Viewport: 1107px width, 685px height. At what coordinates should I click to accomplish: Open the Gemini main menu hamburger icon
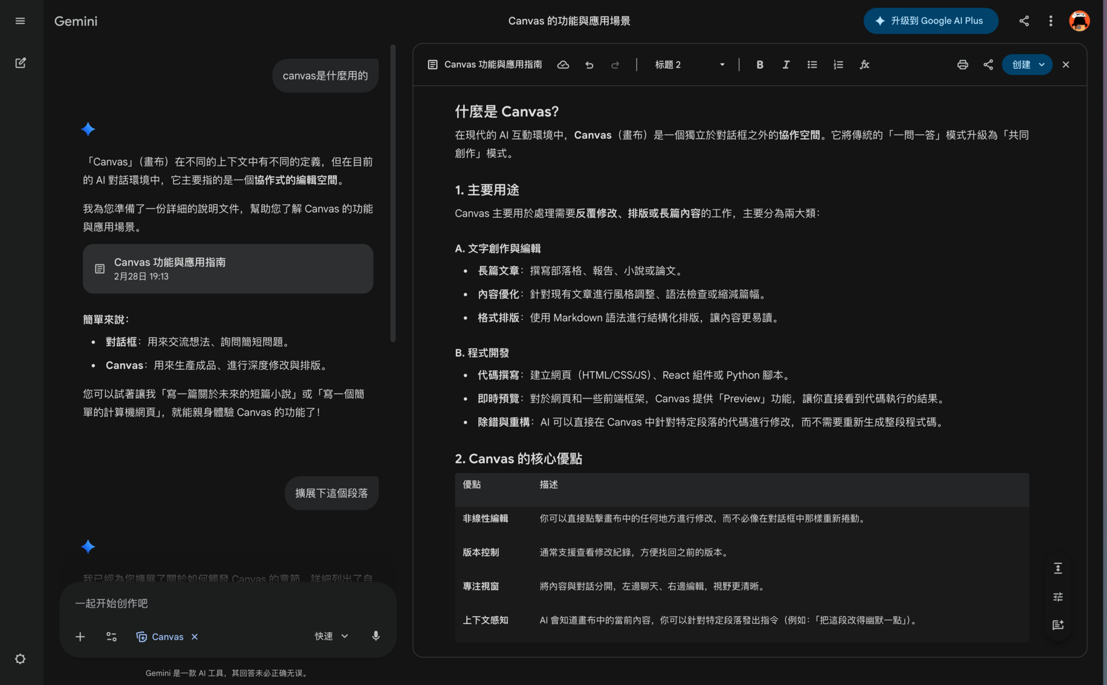pyautogui.click(x=20, y=21)
